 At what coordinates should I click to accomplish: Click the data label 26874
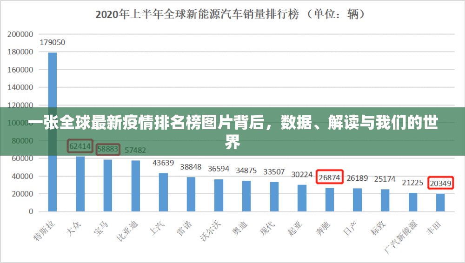click(330, 178)
